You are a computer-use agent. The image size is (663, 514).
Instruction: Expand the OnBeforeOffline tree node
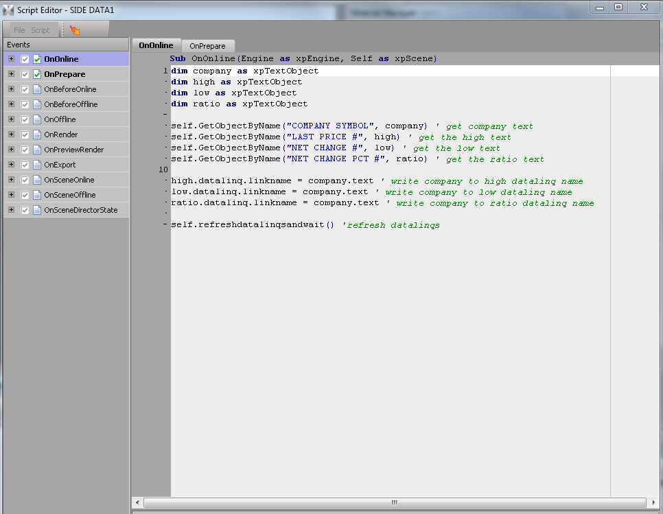point(11,105)
